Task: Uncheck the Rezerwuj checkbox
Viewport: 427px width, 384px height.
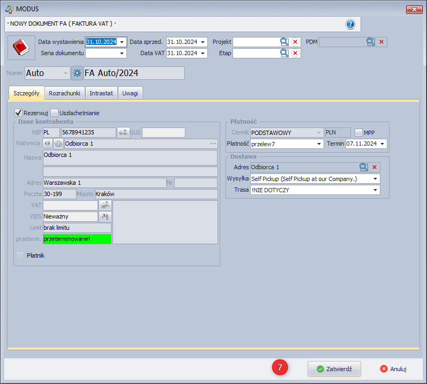Action: 19,113
